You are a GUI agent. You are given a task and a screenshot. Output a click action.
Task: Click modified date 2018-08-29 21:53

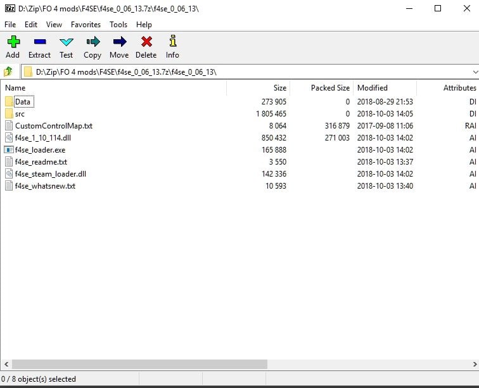pos(385,102)
